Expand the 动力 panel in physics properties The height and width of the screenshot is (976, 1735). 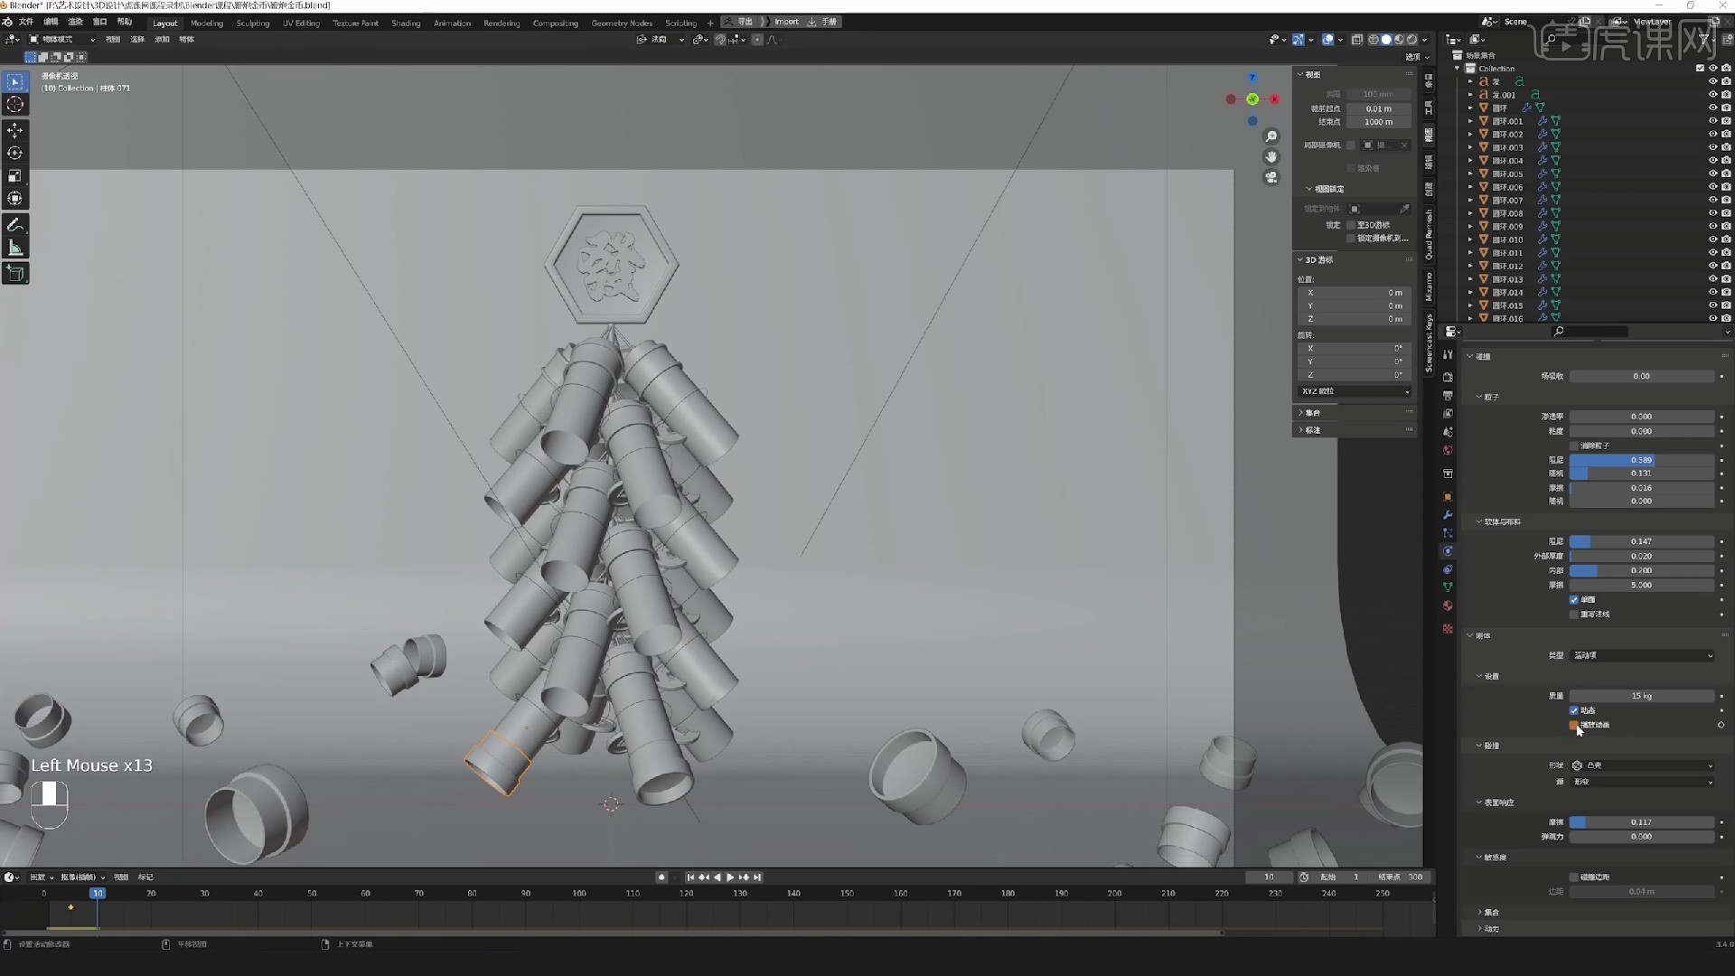click(1479, 928)
